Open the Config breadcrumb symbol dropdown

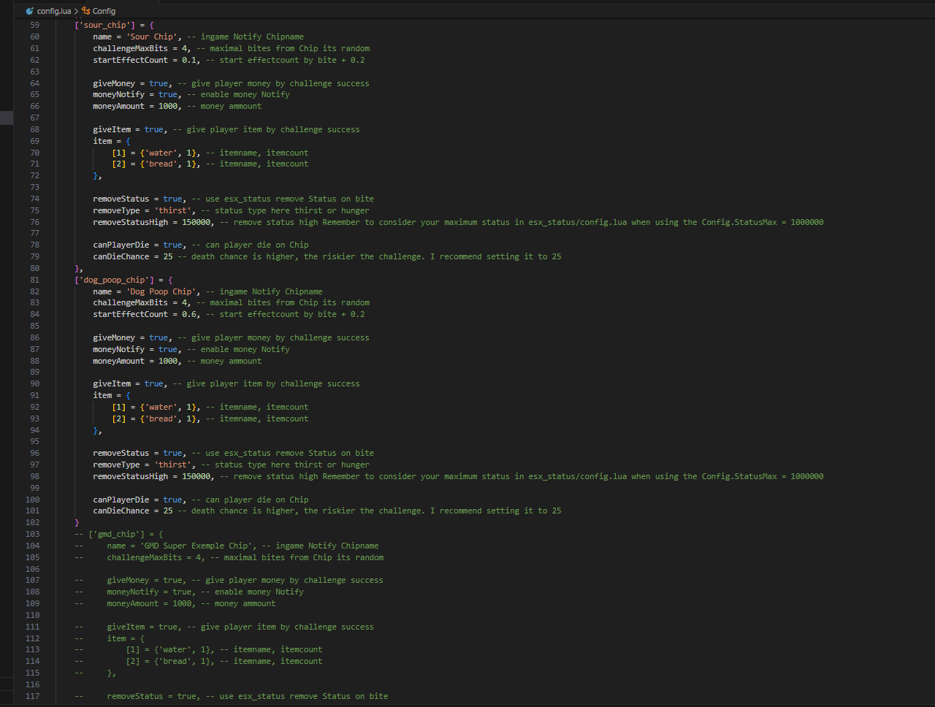[104, 11]
